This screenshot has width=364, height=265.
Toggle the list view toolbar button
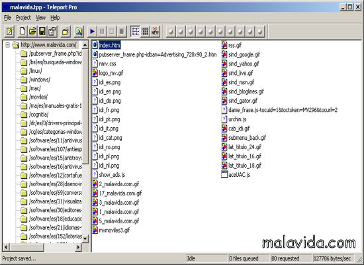click(135, 31)
